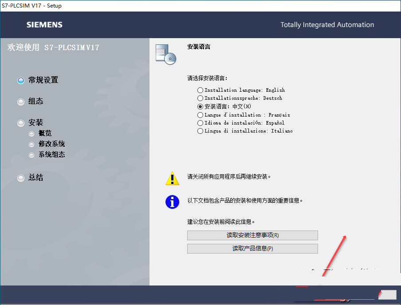Click the setup disc icon beside 安装语言
Image resolution: width=401 pixels, height=305 pixels.
[166, 54]
